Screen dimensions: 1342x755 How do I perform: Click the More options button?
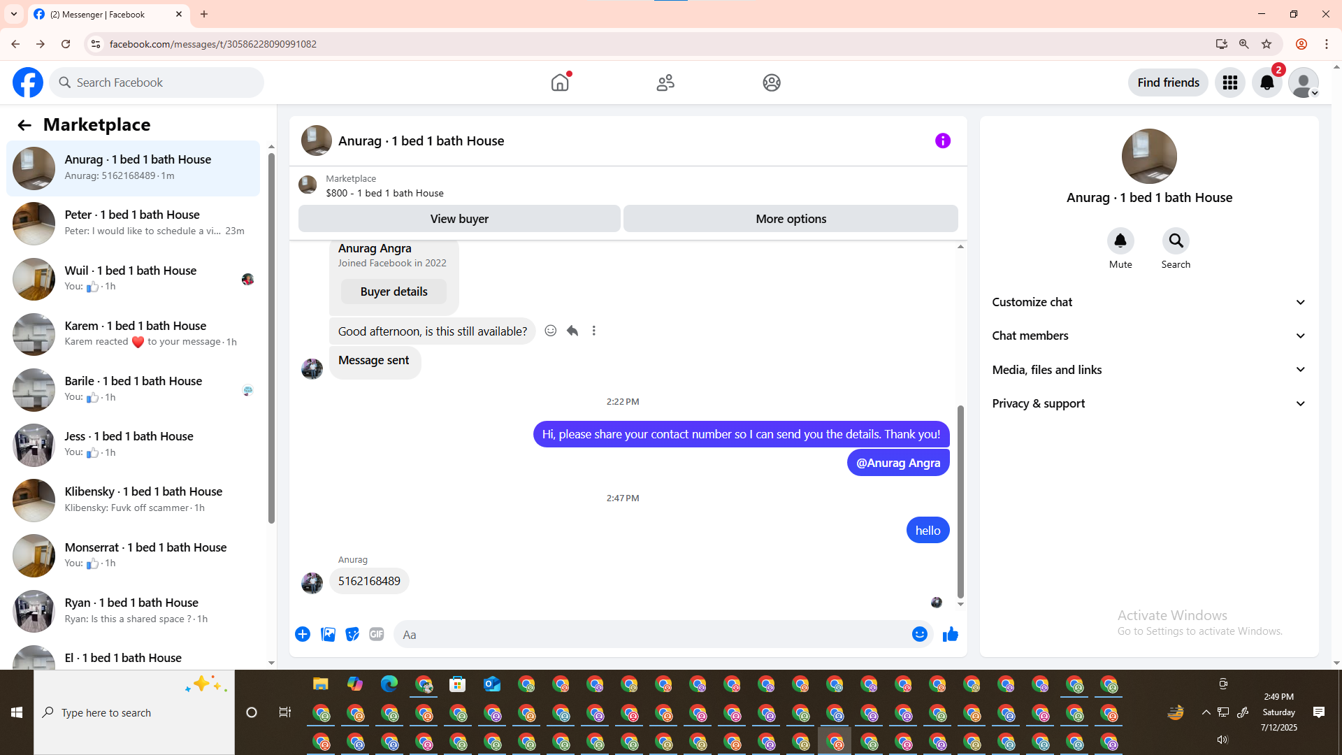[791, 219]
